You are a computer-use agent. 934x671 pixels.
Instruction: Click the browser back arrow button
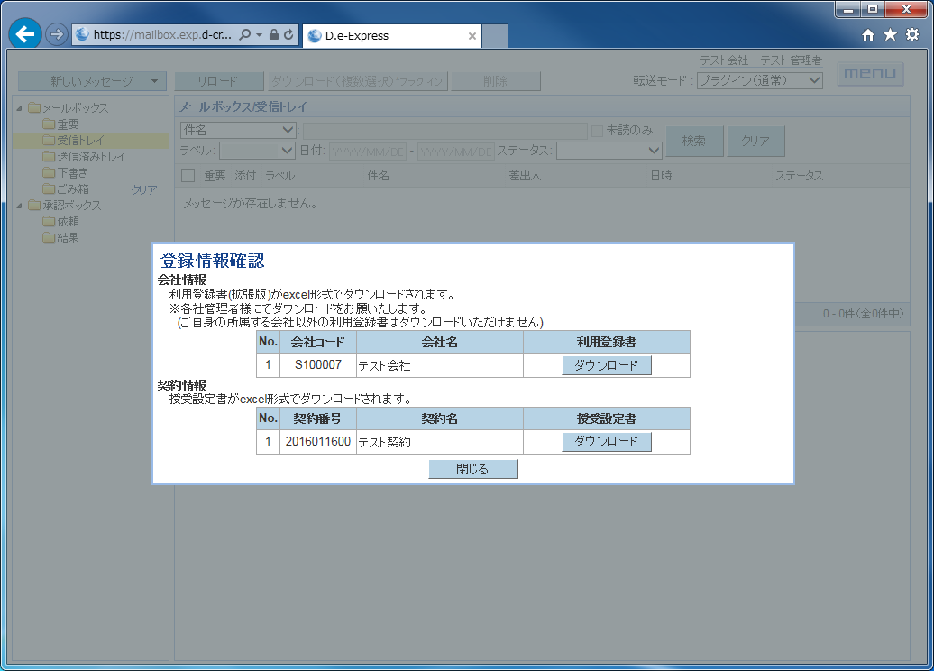(x=25, y=35)
